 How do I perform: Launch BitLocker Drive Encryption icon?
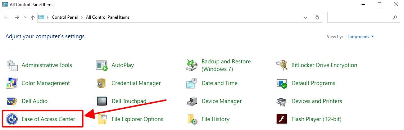click(x=282, y=65)
